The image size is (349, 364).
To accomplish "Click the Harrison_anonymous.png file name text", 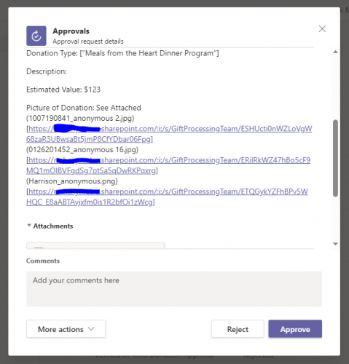I will (x=72, y=181).
